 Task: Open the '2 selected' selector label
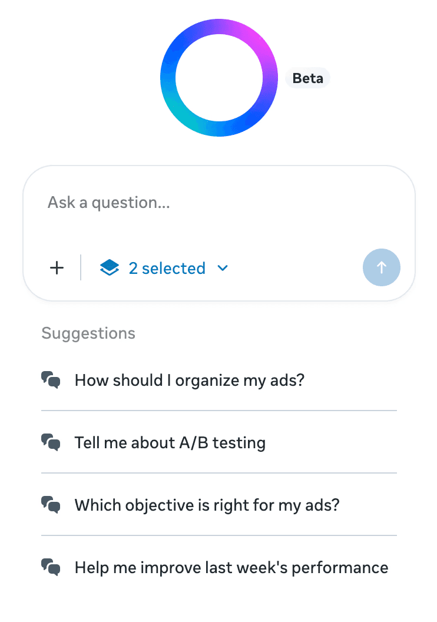(167, 268)
